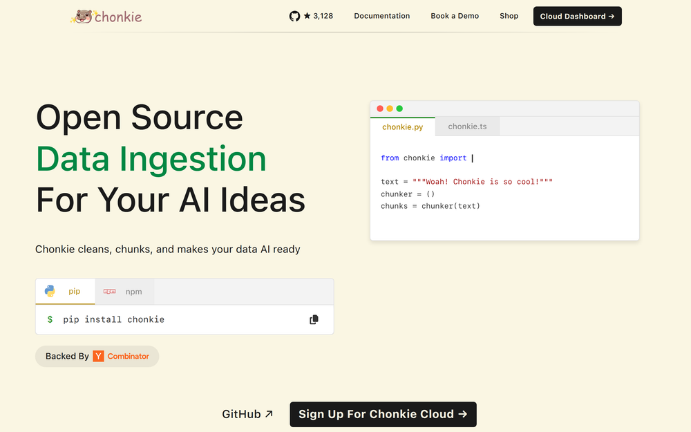Open the Backed By Y Combinator badge
This screenshot has height=432, width=691.
tap(97, 356)
